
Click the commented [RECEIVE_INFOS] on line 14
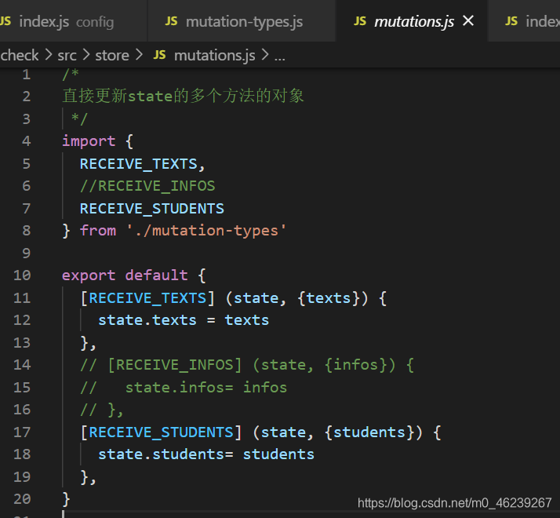(175, 366)
